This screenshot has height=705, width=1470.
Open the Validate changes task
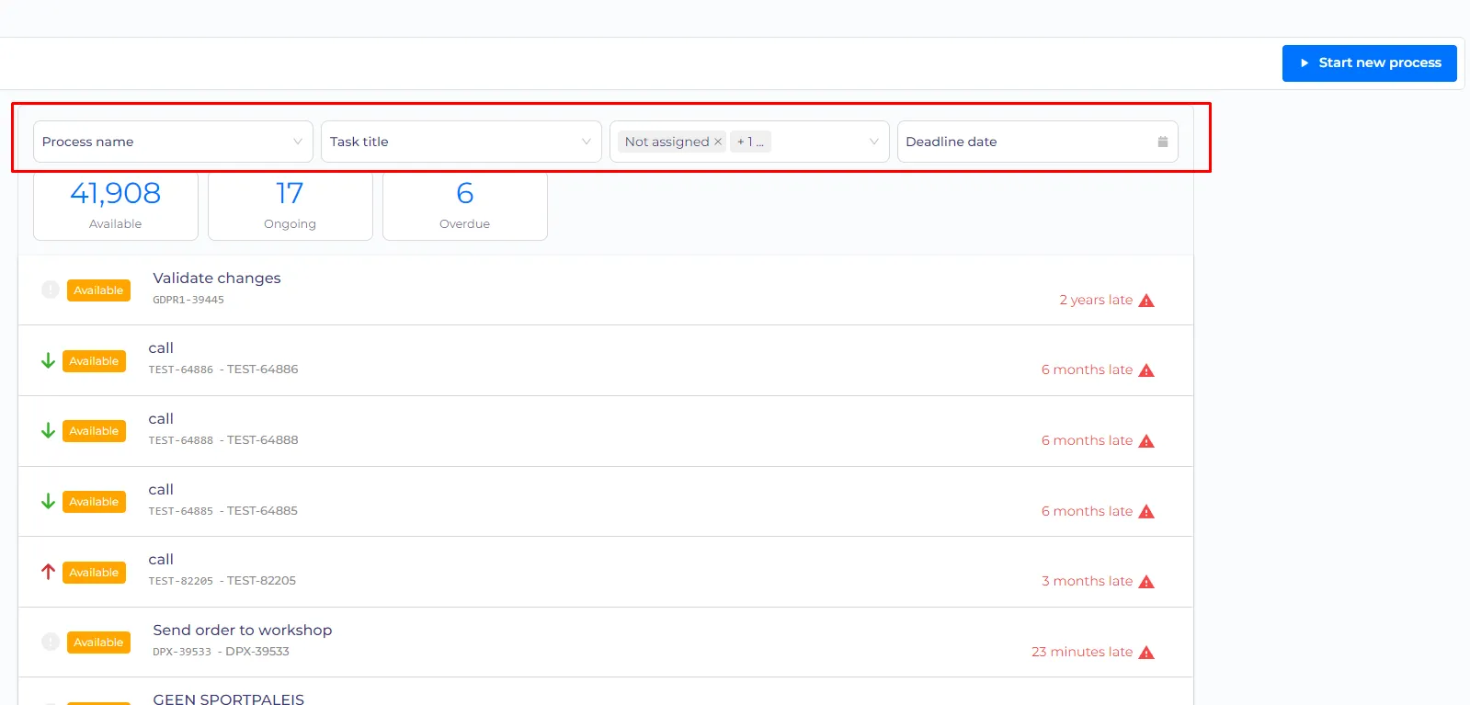point(217,279)
